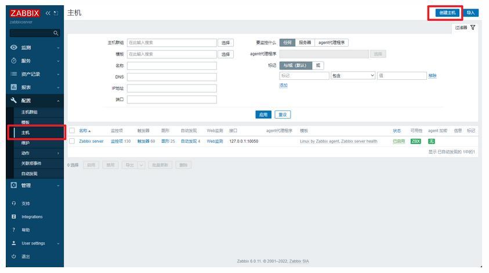The image size is (489, 273).
Task: Click 选择 next to 主机群组 field
Action: 226,43
